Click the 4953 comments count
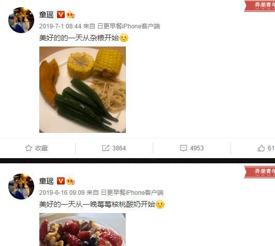Viewport: 275px width, 246px height. click(x=197, y=148)
